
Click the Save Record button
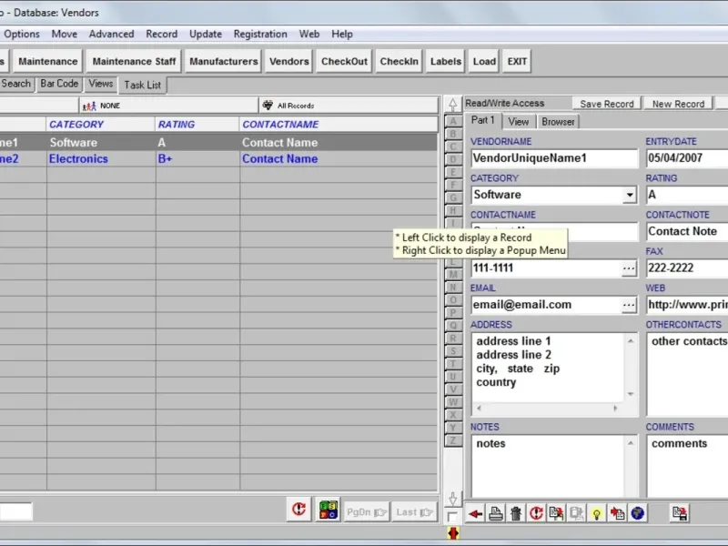[607, 104]
